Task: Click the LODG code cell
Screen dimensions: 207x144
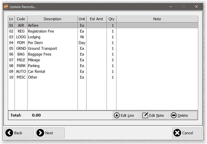Action: pos(21,37)
